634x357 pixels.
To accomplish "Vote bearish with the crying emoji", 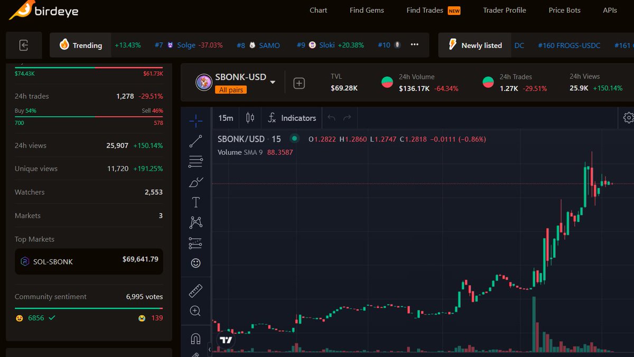I will click(x=142, y=318).
